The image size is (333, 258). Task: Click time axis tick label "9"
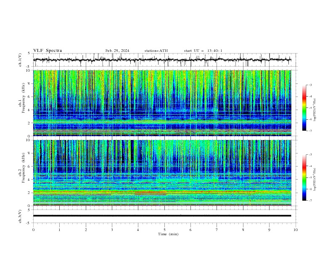tap(269, 230)
